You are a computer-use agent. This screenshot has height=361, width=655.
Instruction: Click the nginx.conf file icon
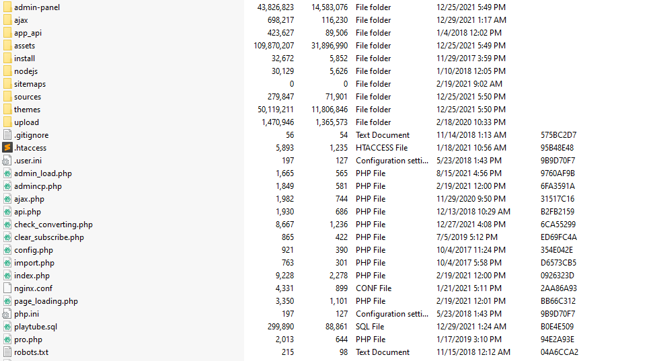7,288
